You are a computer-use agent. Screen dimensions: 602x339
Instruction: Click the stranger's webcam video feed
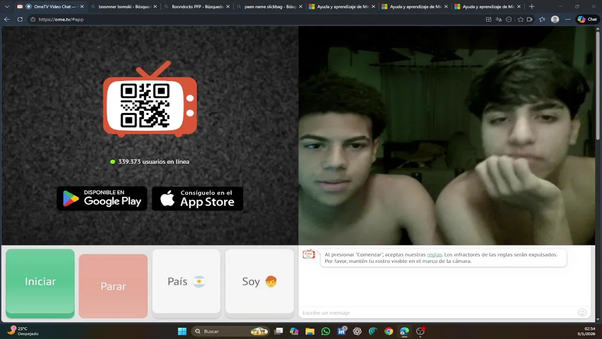pyautogui.click(x=447, y=136)
